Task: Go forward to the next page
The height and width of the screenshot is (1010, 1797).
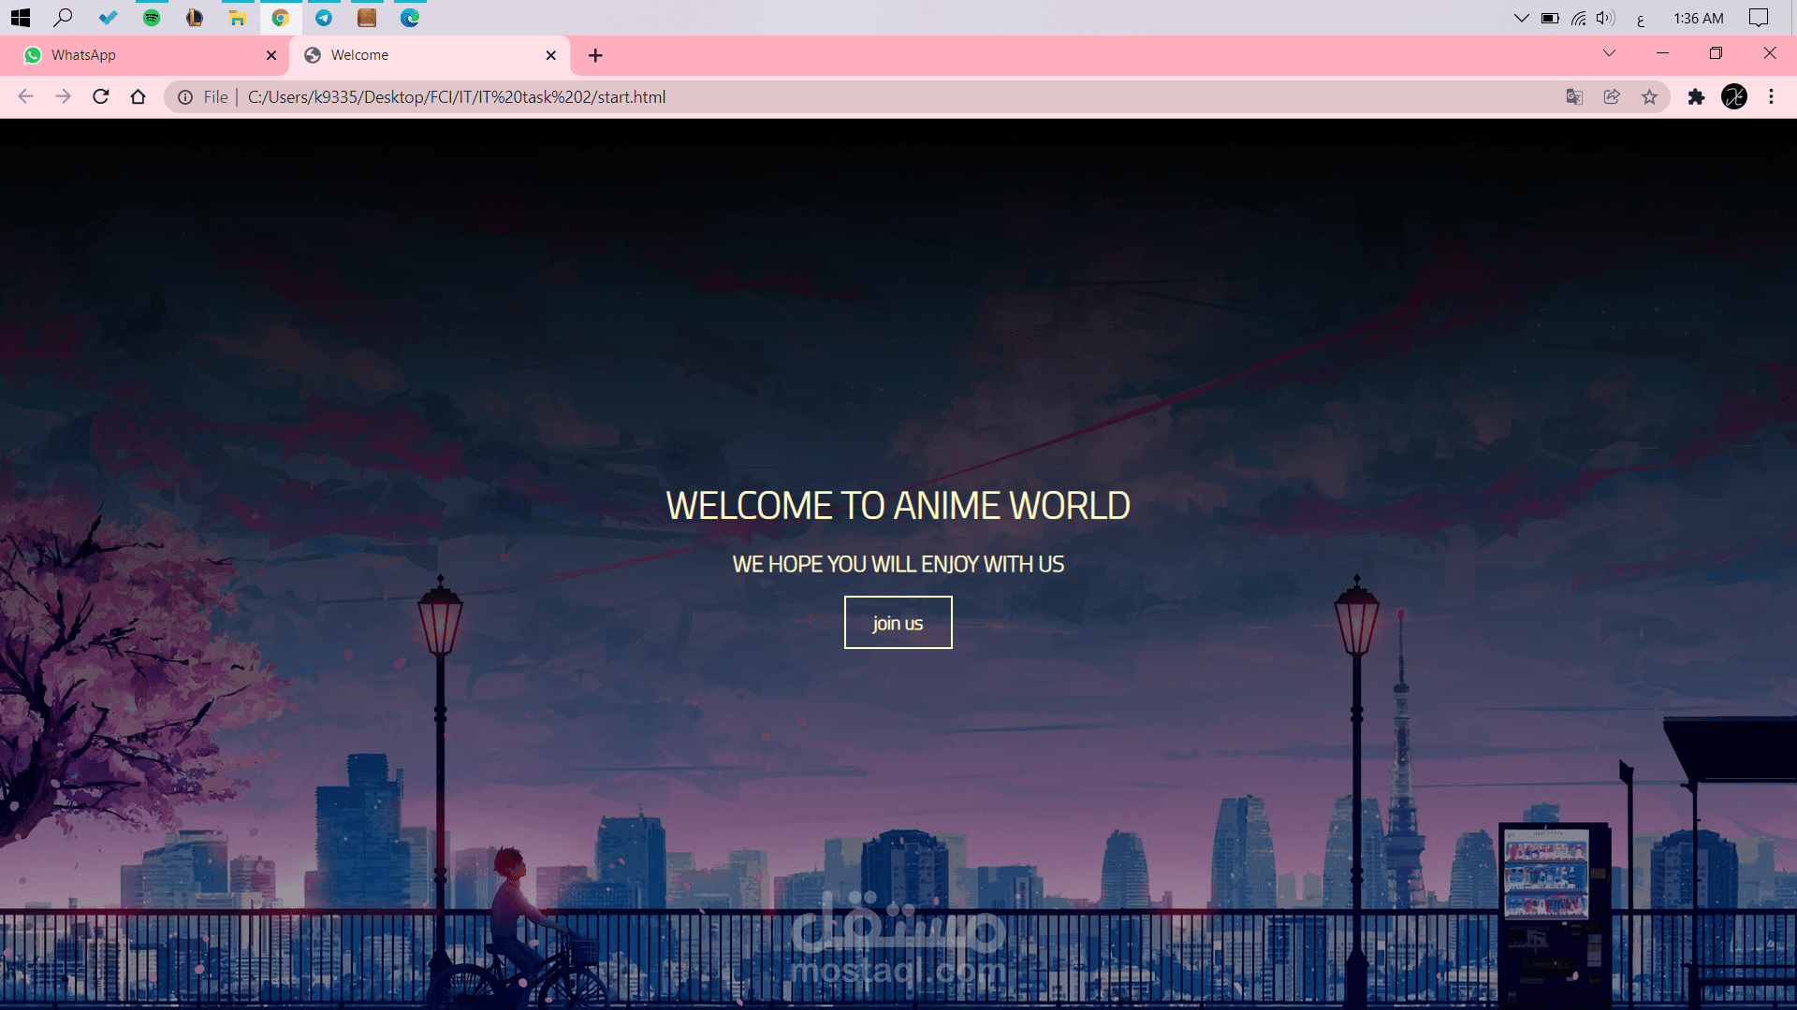Action: (63, 96)
